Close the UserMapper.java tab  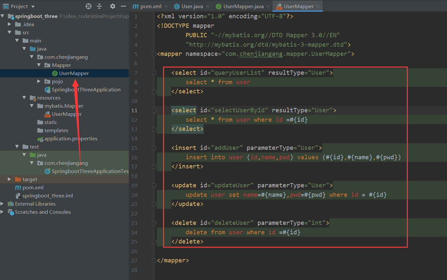(268, 6)
